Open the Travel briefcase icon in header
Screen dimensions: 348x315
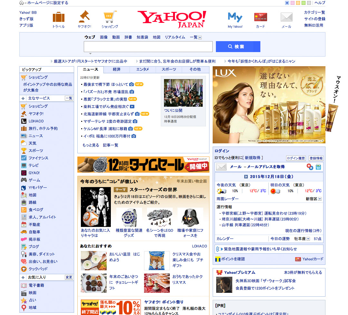(59, 17)
